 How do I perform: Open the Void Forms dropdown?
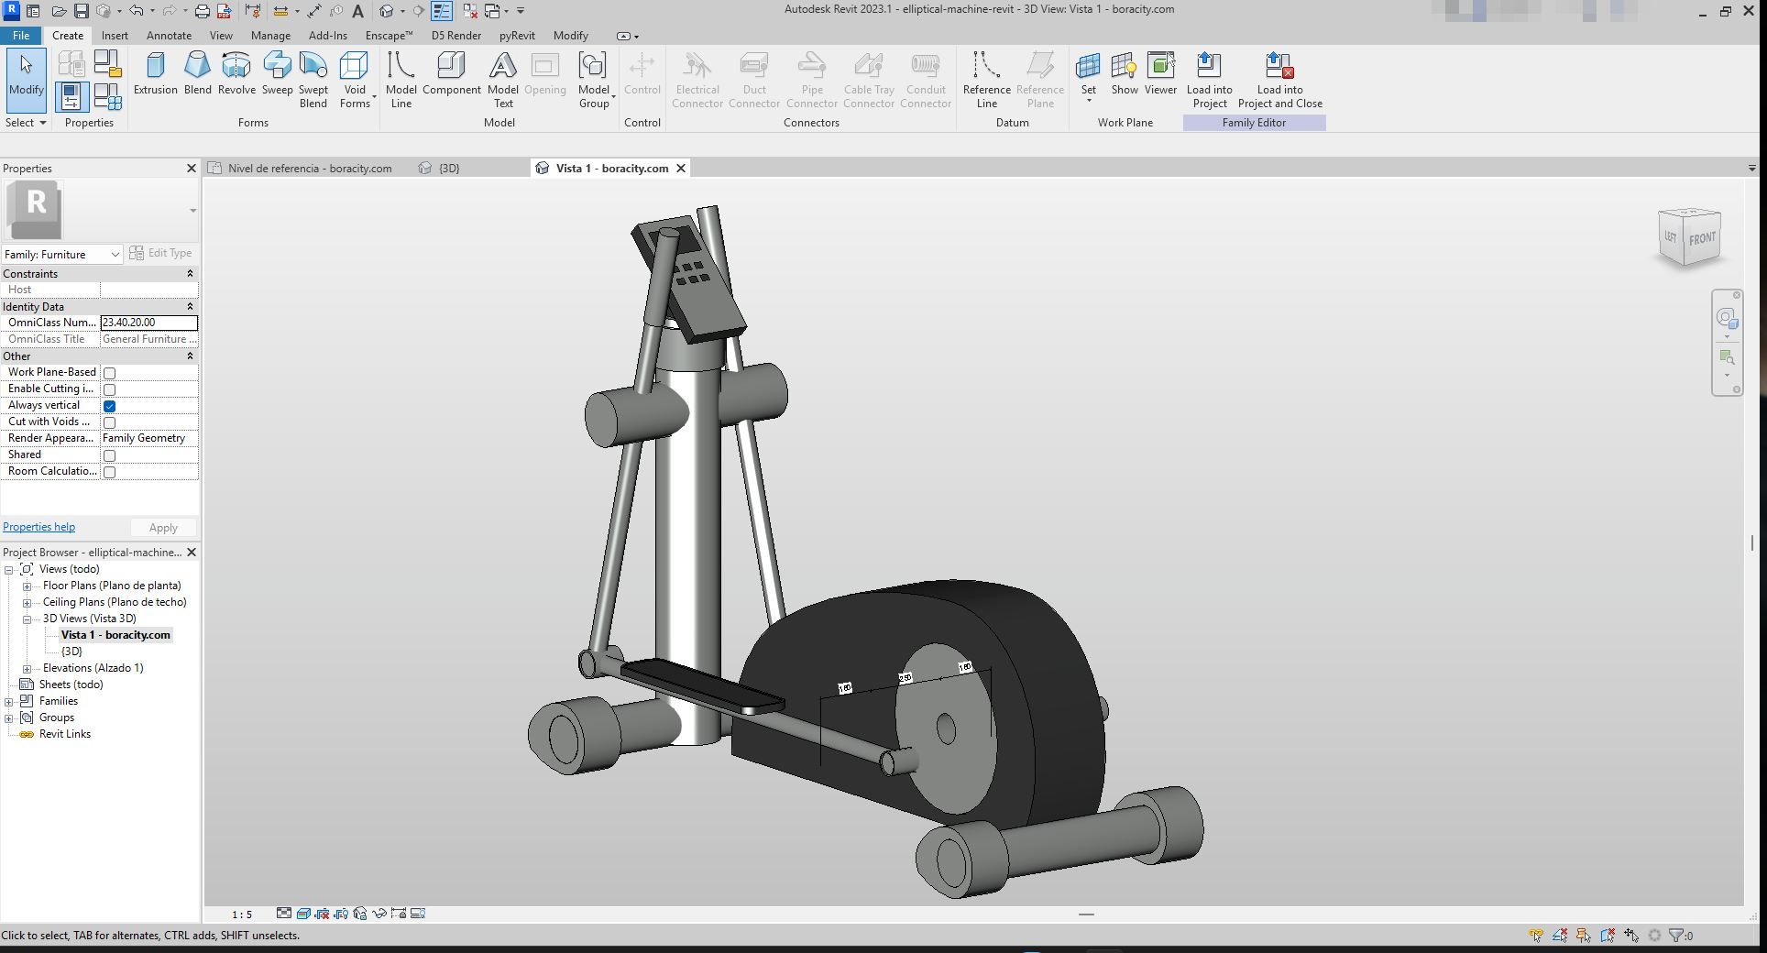coord(355,80)
